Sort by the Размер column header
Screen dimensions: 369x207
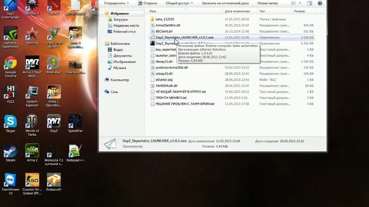pos(299,11)
